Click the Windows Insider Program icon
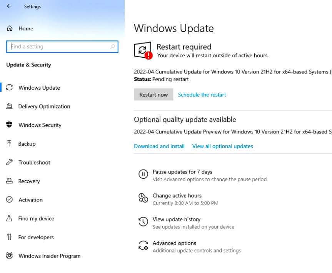The width and height of the screenshot is (332, 273). (x=10, y=256)
